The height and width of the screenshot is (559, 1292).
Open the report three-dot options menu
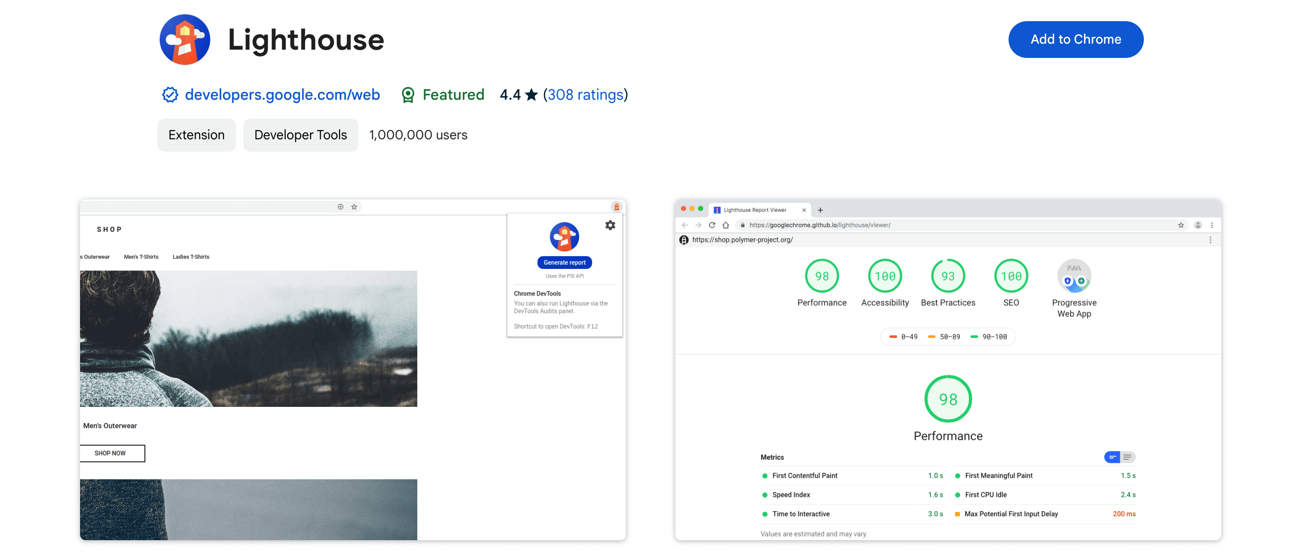click(x=1210, y=240)
